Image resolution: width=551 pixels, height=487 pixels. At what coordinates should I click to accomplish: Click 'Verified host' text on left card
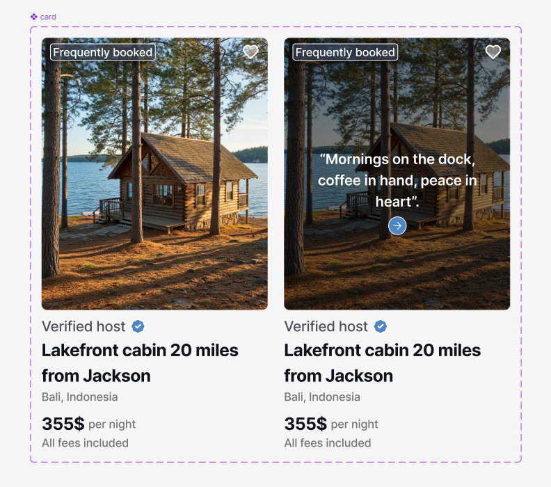tap(83, 326)
